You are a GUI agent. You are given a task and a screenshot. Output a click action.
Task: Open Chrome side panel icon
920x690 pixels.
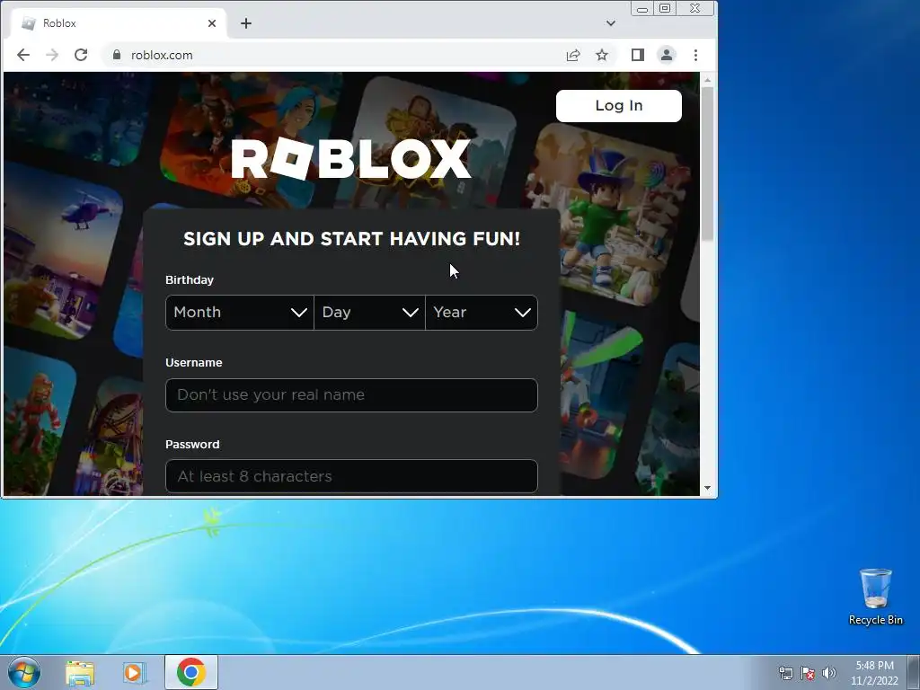click(x=638, y=55)
